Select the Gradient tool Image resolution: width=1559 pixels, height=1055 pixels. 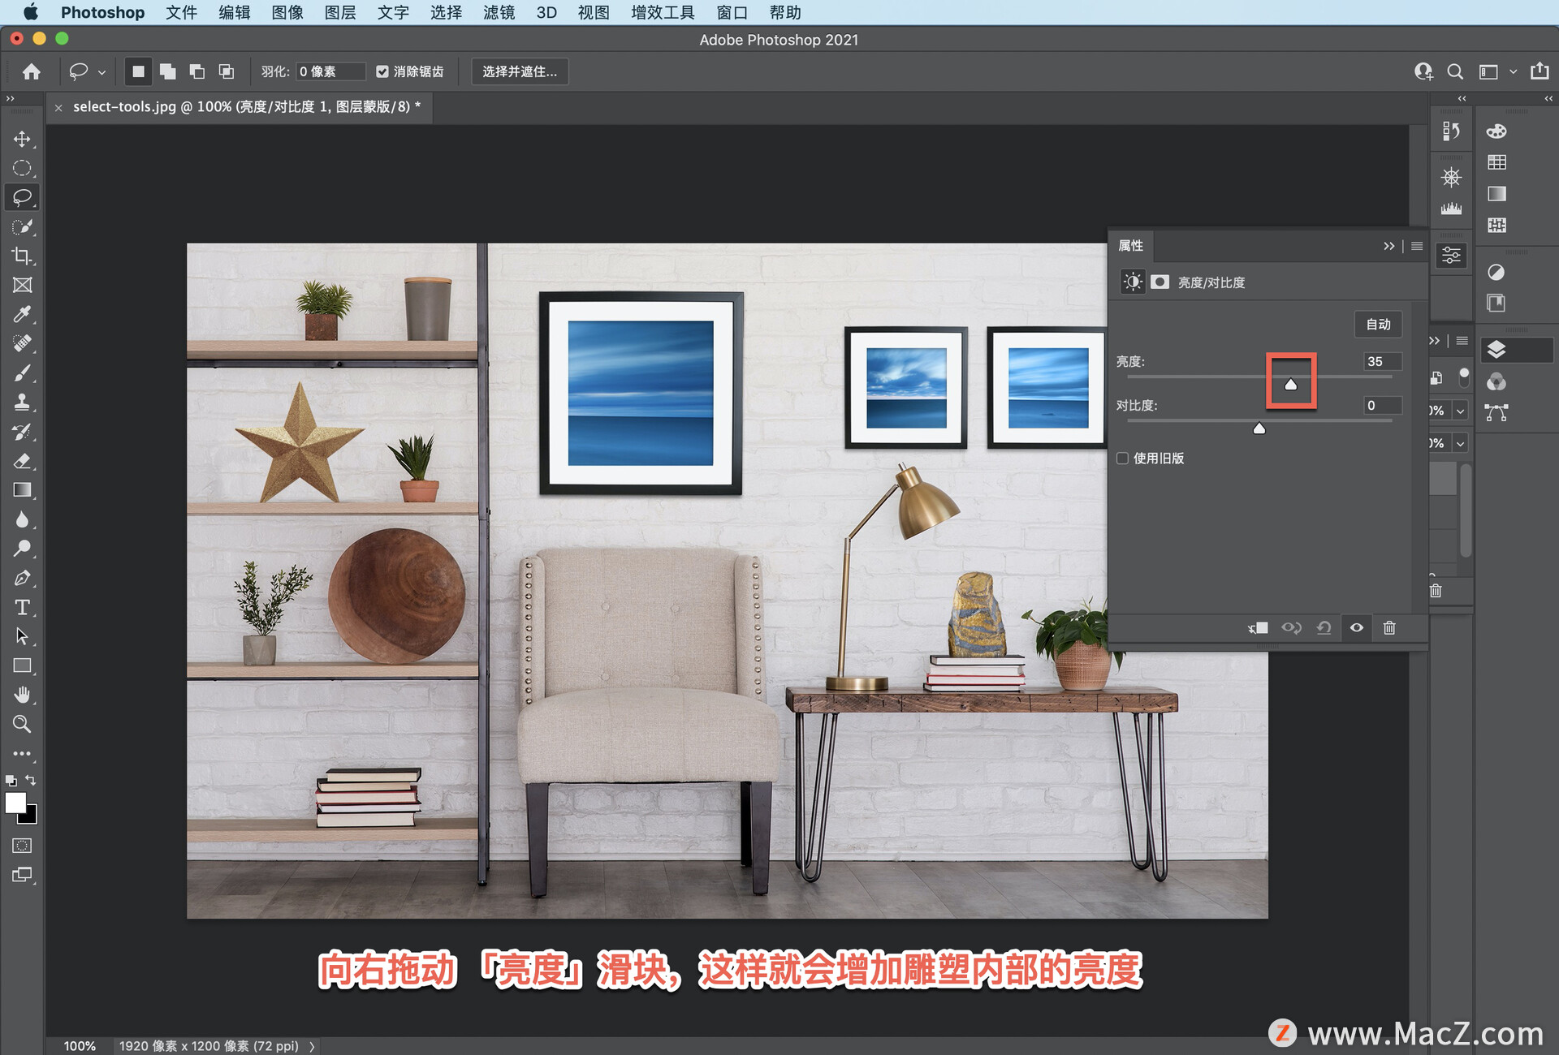coord(22,489)
